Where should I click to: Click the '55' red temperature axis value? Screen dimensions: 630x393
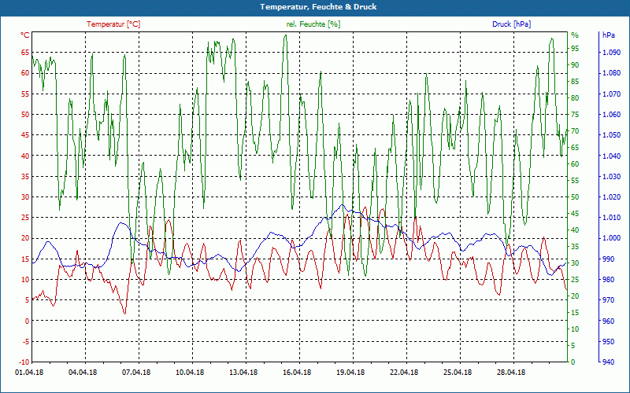[25, 94]
